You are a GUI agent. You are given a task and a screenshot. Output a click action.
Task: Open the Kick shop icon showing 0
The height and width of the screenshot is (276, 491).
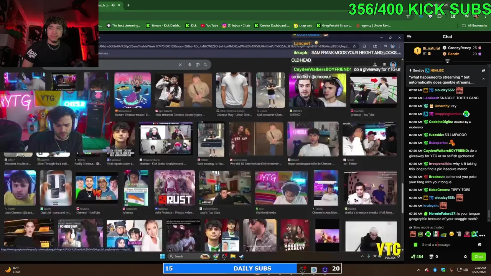[x=433, y=256]
